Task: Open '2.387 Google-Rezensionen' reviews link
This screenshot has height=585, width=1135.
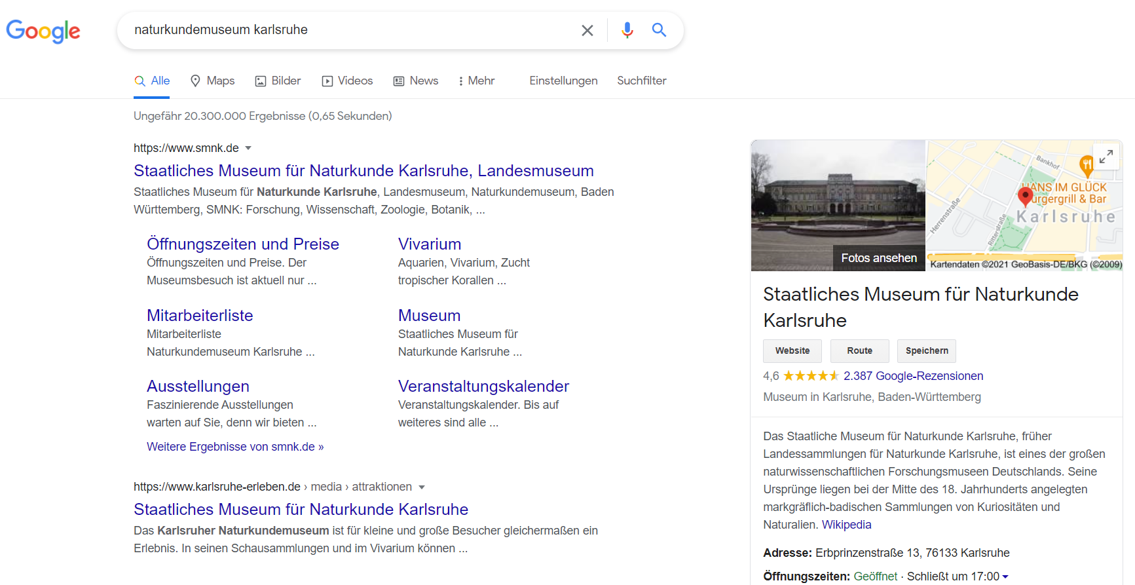Action: 913,376
